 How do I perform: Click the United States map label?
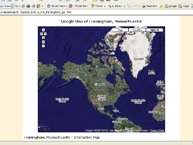pyautogui.click(x=102, y=98)
